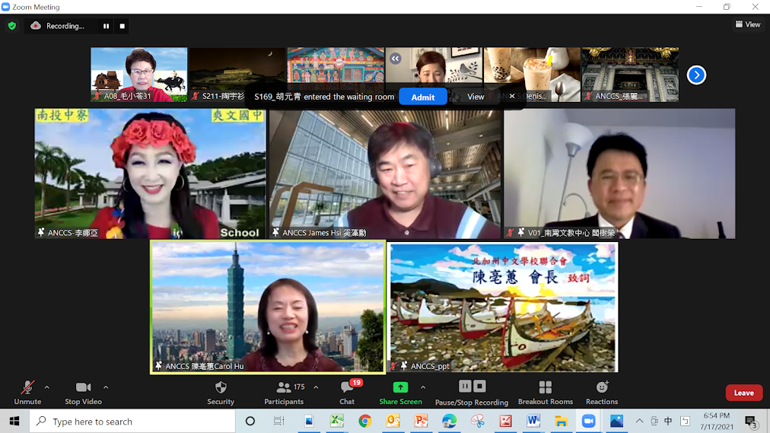Click the red Leave button
770x433 pixels.
[743, 393]
